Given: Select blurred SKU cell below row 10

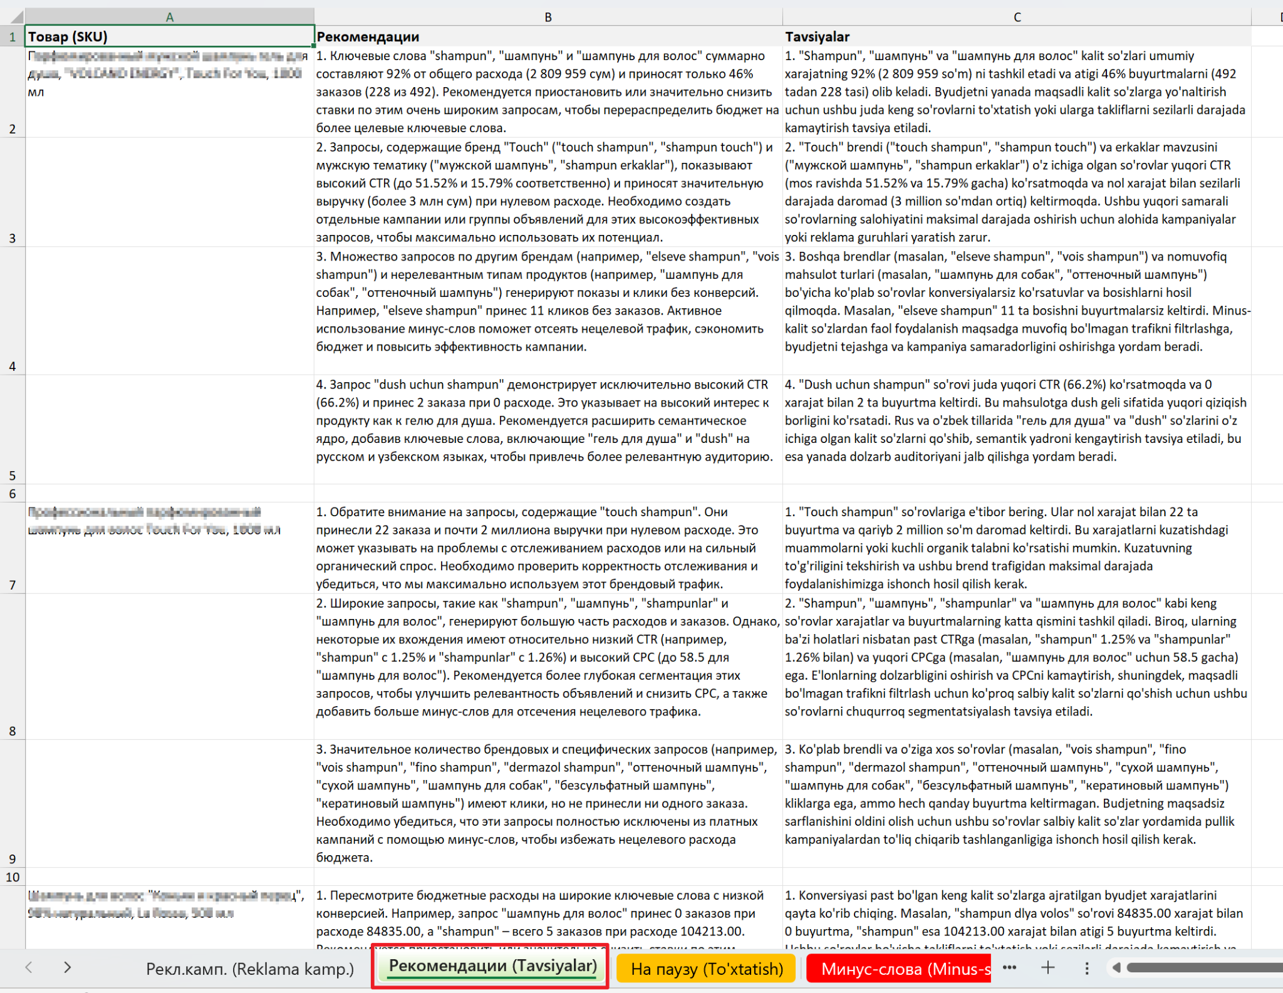Looking at the screenshot, I should pos(169,917).
